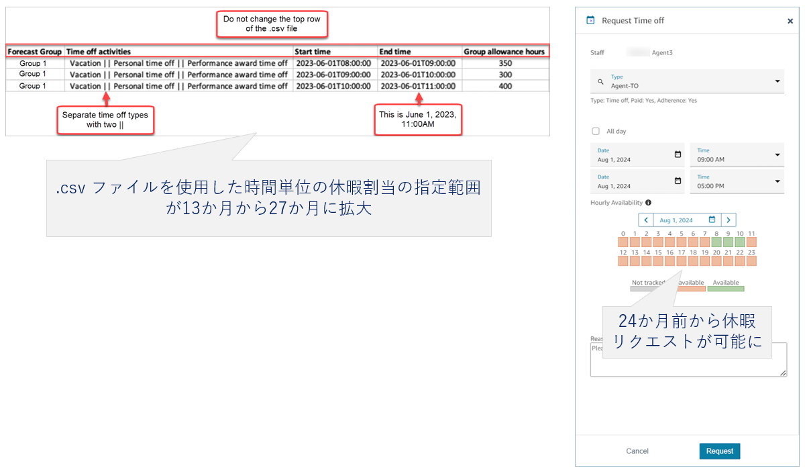The width and height of the screenshot is (805, 472).
Task: Click the 400 allowance hours cell
Action: point(505,86)
